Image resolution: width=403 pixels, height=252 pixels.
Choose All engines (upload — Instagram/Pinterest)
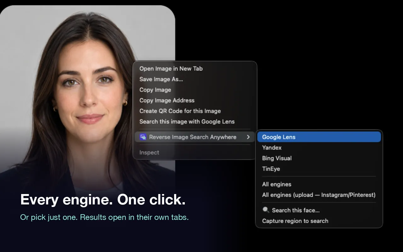pos(319,195)
